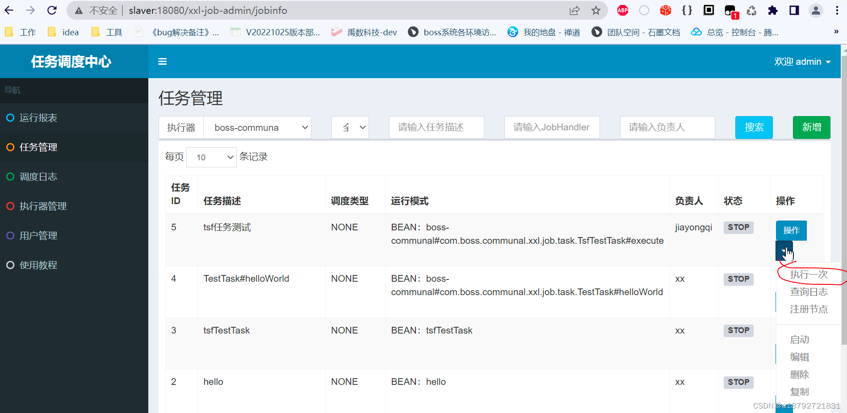Open the 工作 bookmark folder
The width and height of the screenshot is (847, 413).
[20, 32]
